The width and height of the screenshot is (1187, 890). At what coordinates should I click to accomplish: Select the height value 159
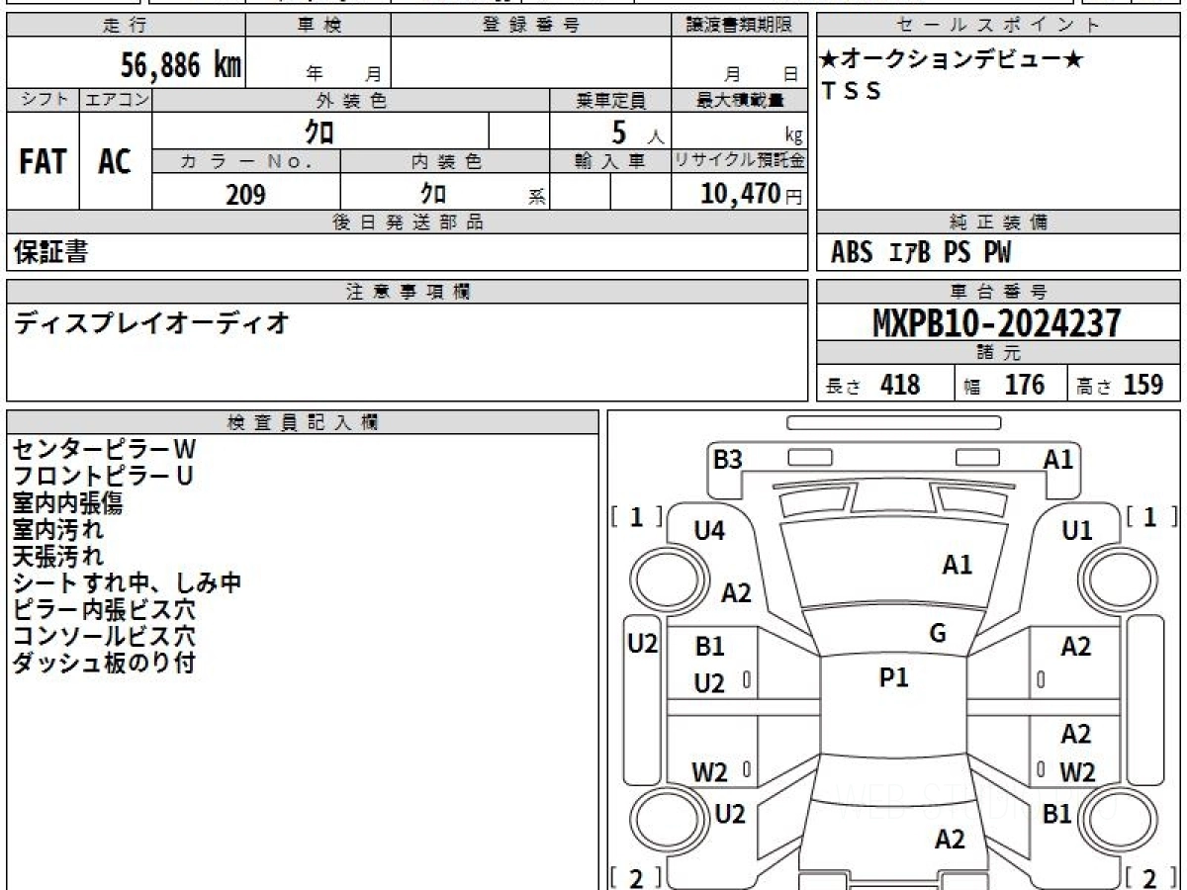[1143, 385]
